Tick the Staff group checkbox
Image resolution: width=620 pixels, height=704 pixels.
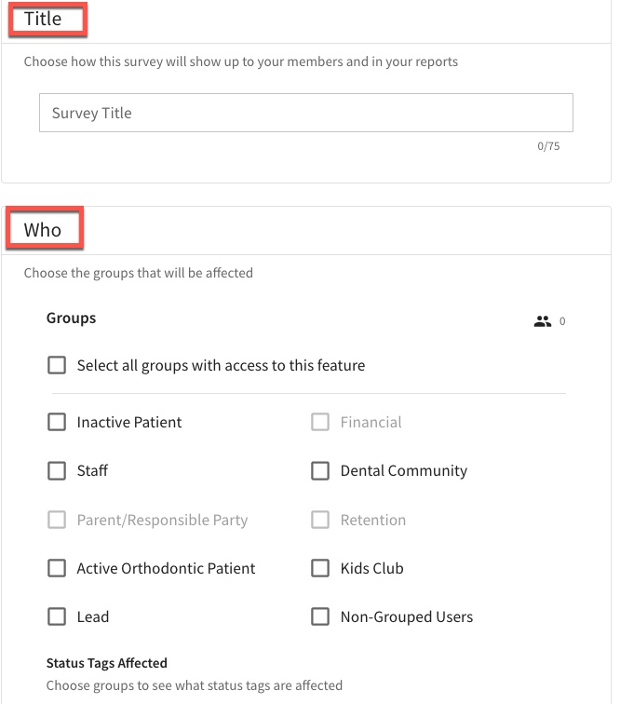pos(57,470)
